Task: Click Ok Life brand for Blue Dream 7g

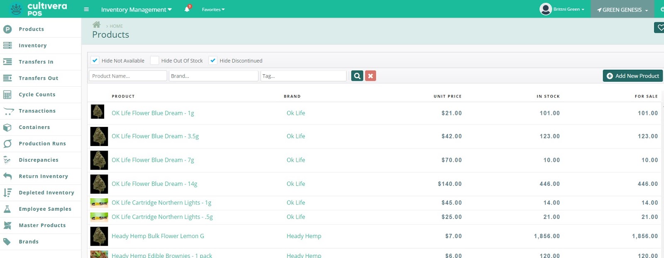Action: point(296,160)
